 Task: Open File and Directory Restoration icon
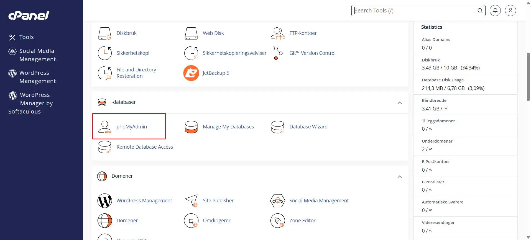(105, 73)
